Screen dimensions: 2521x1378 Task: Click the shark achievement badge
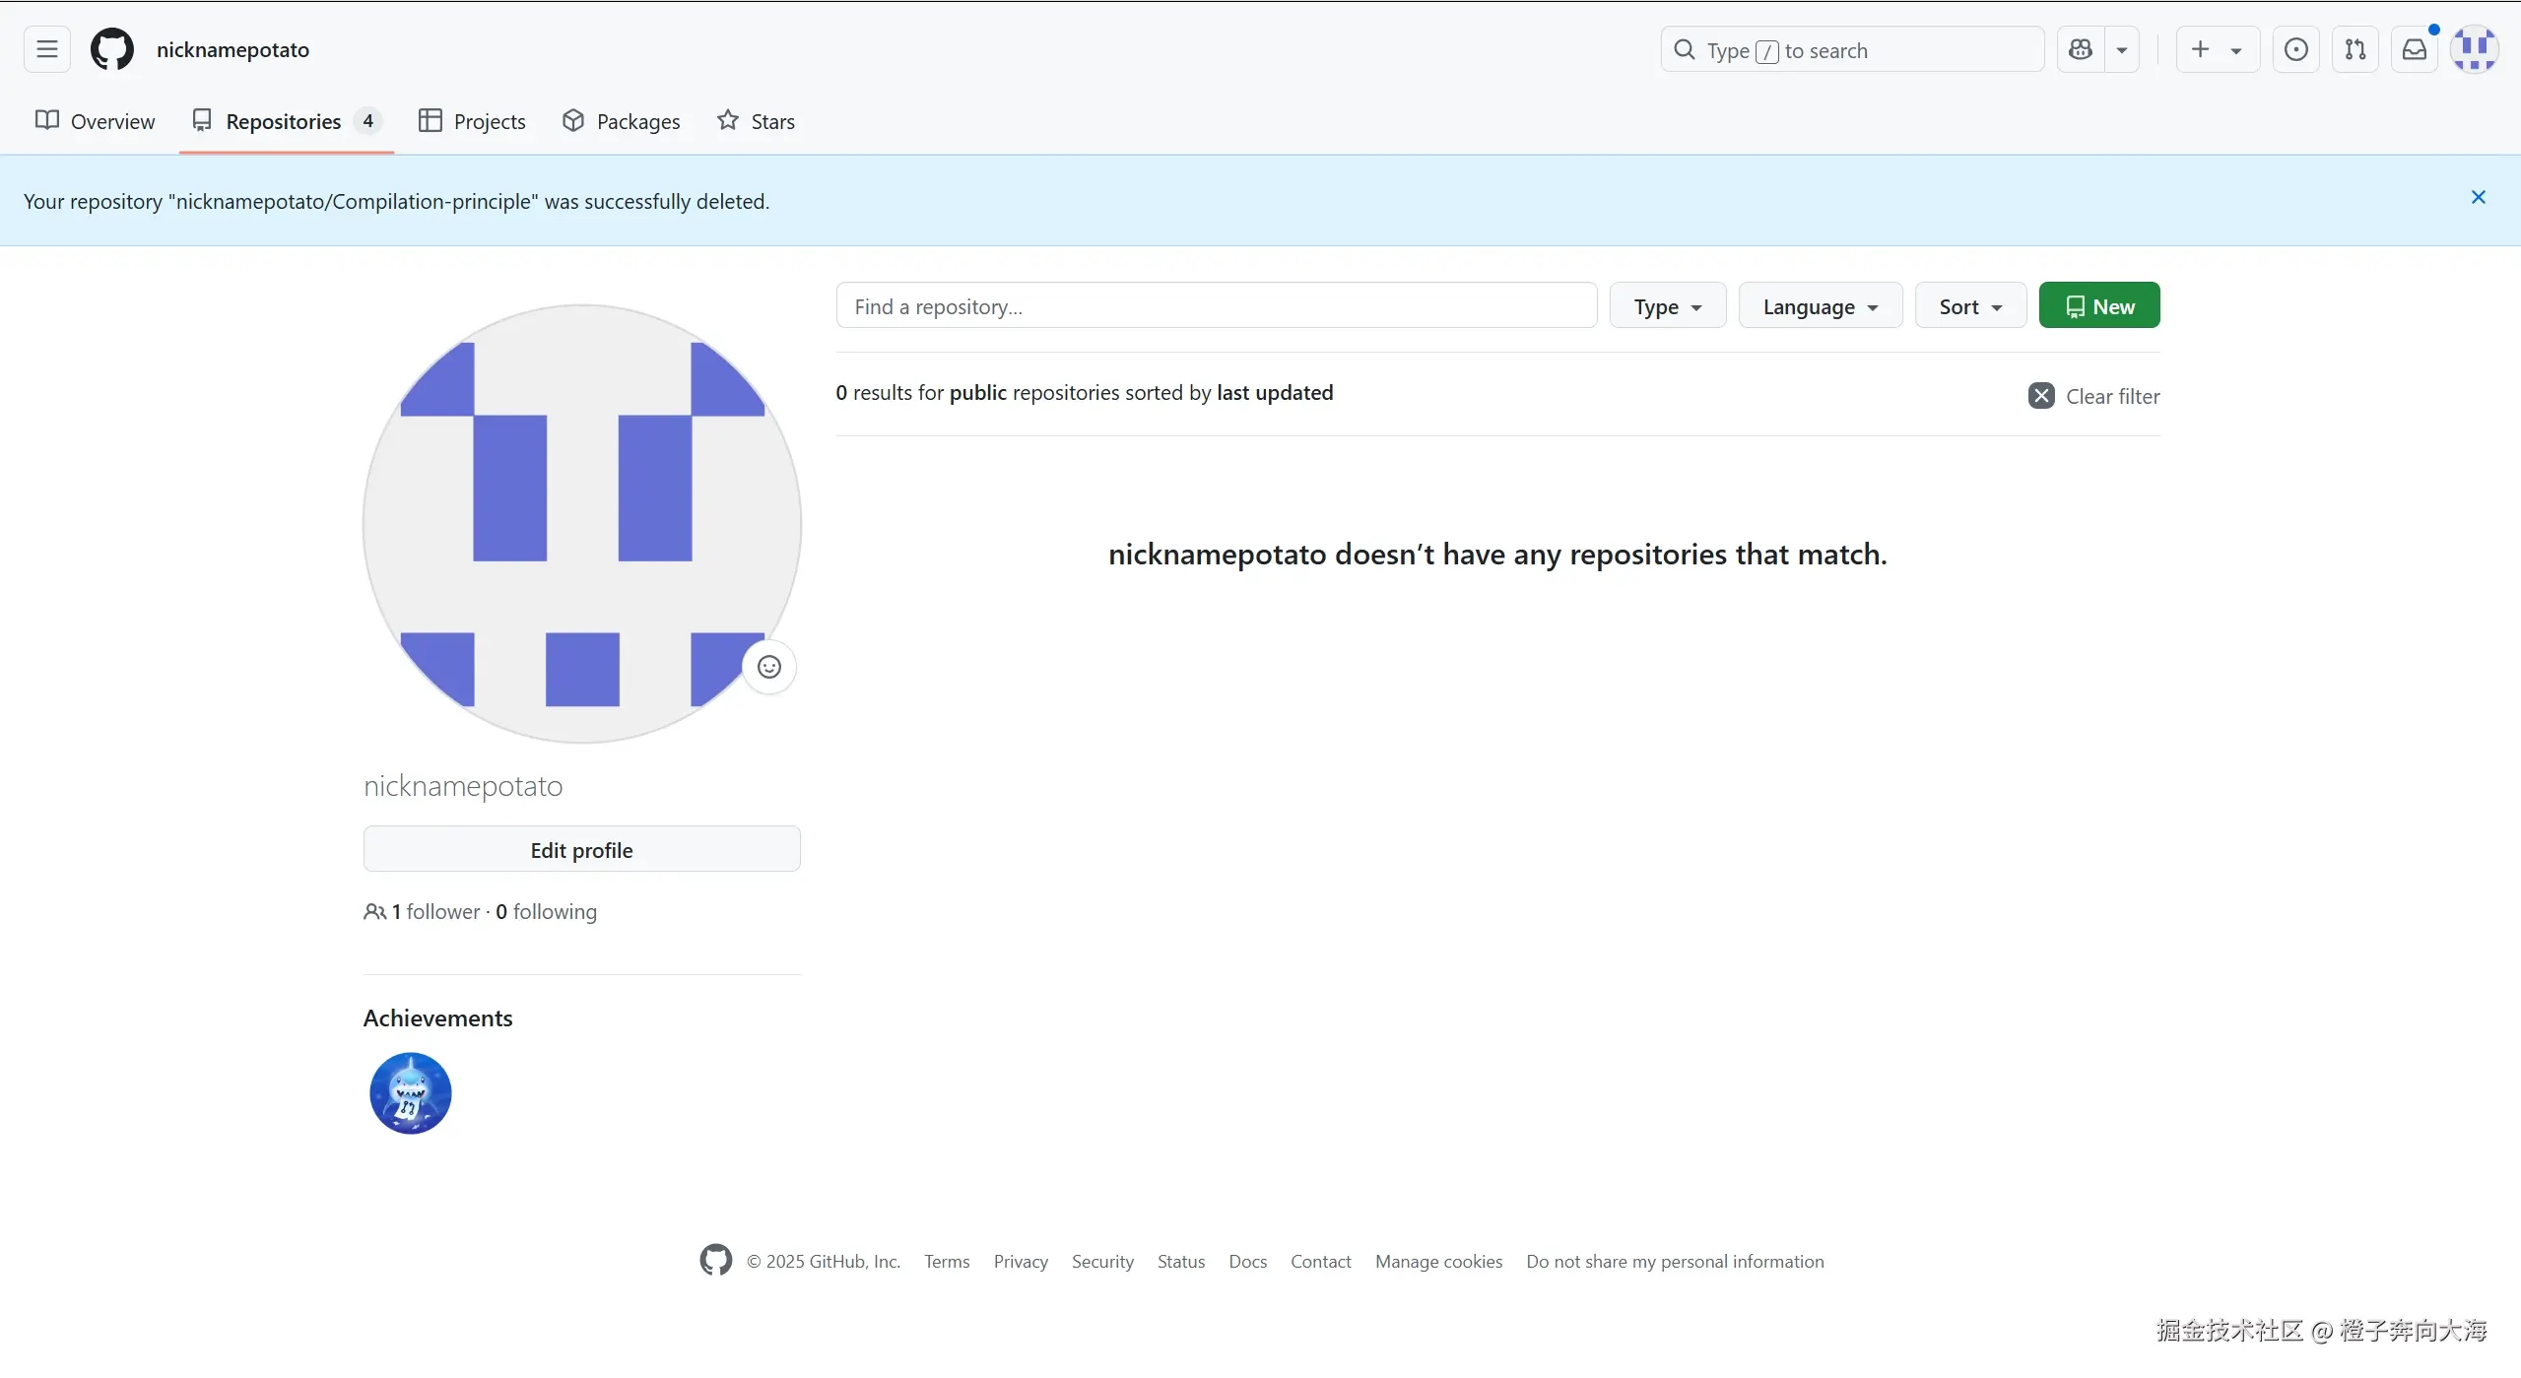tap(410, 1092)
